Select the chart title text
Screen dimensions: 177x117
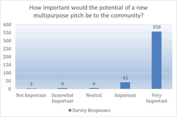88,12
